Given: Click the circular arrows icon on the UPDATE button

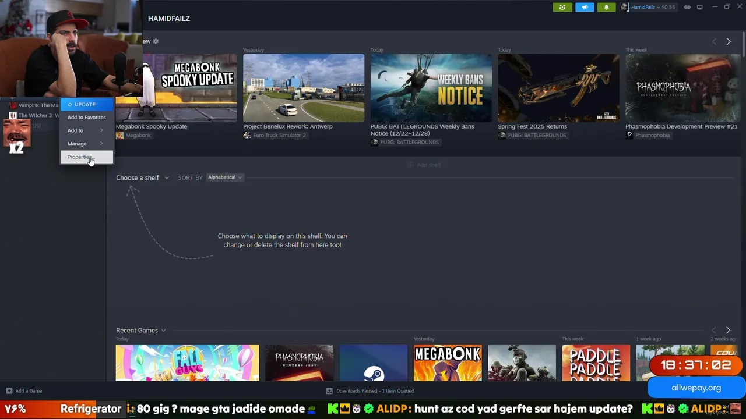Looking at the screenshot, I should click(x=70, y=105).
